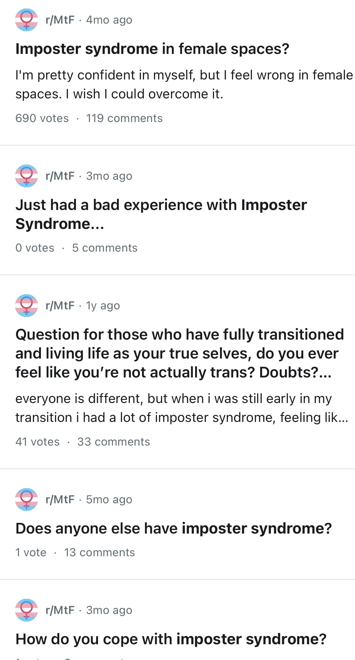Tap preview text 'I'm pretty confident in myself'
The height and width of the screenshot is (660, 355).
[184, 85]
